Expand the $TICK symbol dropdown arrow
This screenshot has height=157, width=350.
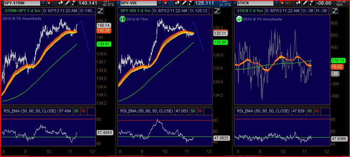[x=276, y=3]
